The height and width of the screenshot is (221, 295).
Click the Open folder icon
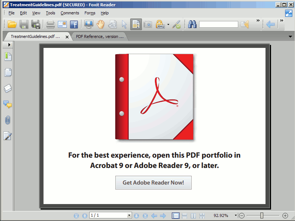12,24
